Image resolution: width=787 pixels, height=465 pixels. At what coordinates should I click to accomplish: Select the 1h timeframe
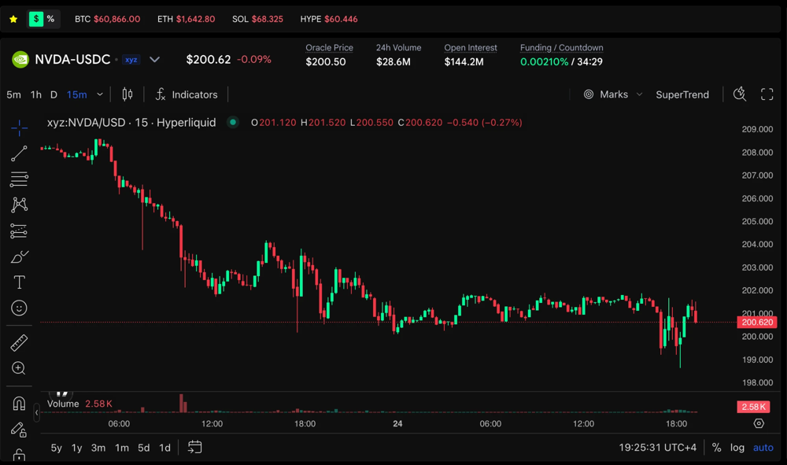tap(36, 94)
